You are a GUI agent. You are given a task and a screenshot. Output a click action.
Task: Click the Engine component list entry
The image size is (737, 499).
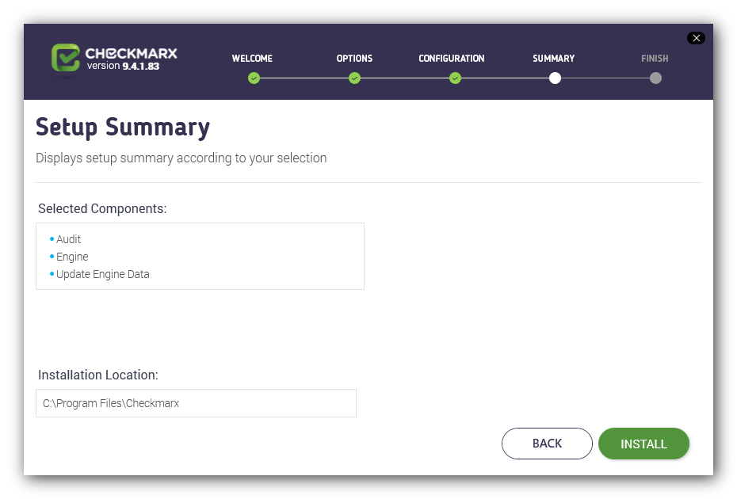72,257
